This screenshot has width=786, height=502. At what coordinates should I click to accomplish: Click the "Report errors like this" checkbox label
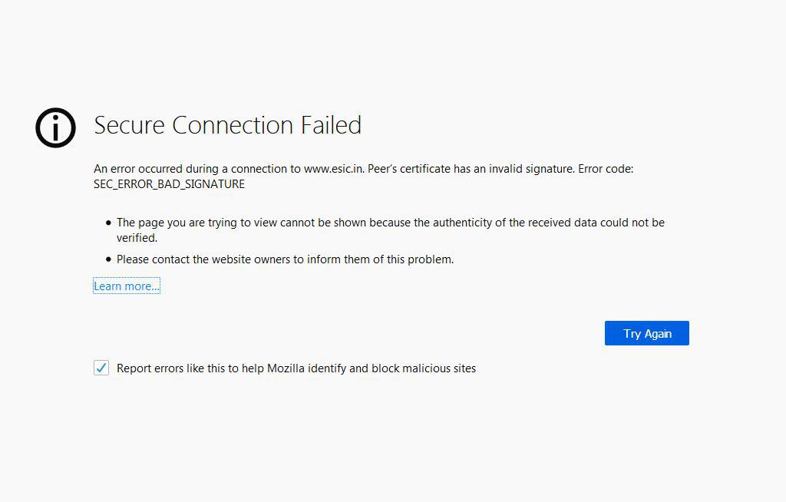pos(296,368)
